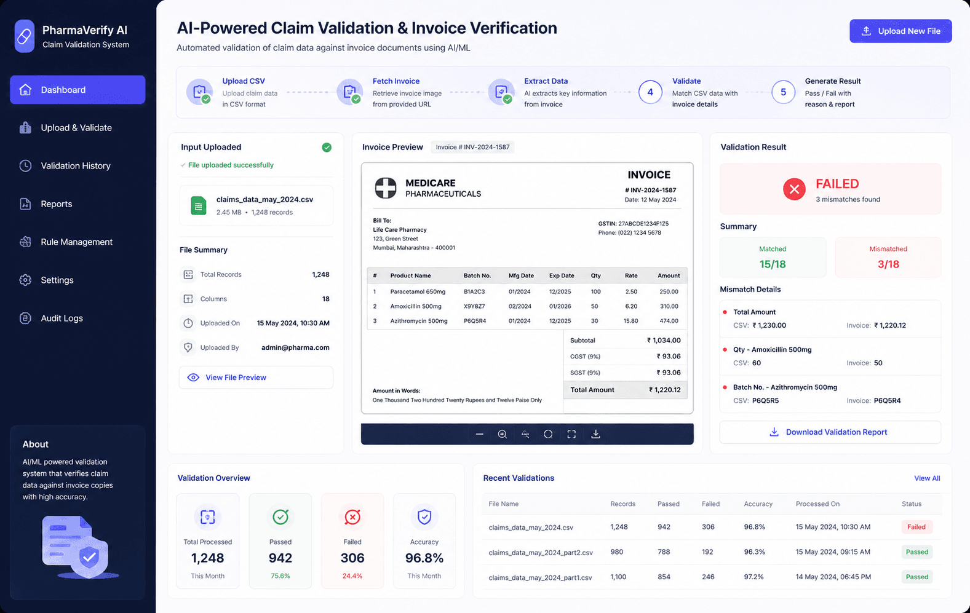Select Batch No. - Azithromycin 500mg mismatch
Viewport: 970px width, 613px height.
(830, 394)
